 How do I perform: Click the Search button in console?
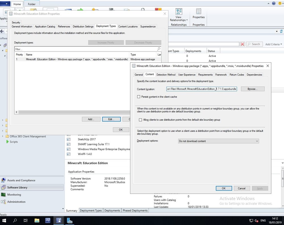(x=254, y=44)
